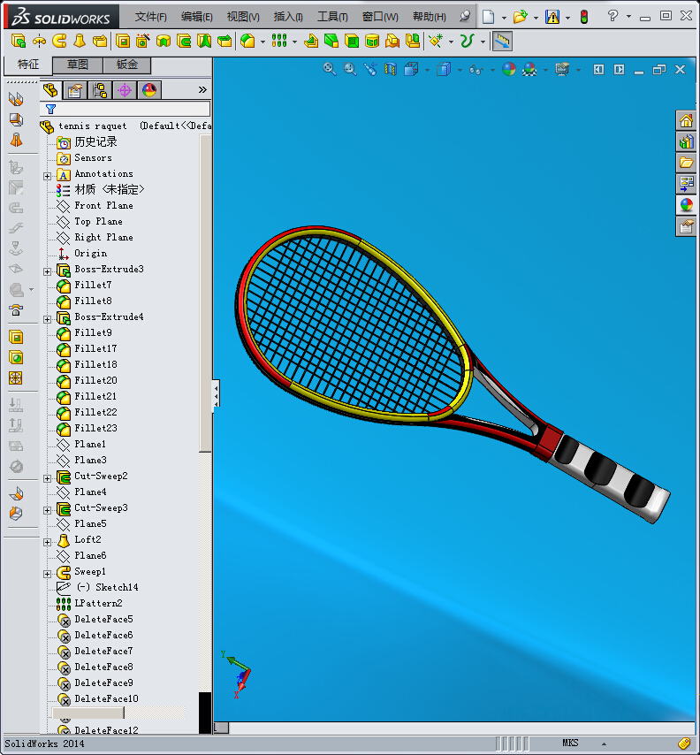Click Zoom to Fit in view toolbar
700x755 pixels.
pos(330,69)
